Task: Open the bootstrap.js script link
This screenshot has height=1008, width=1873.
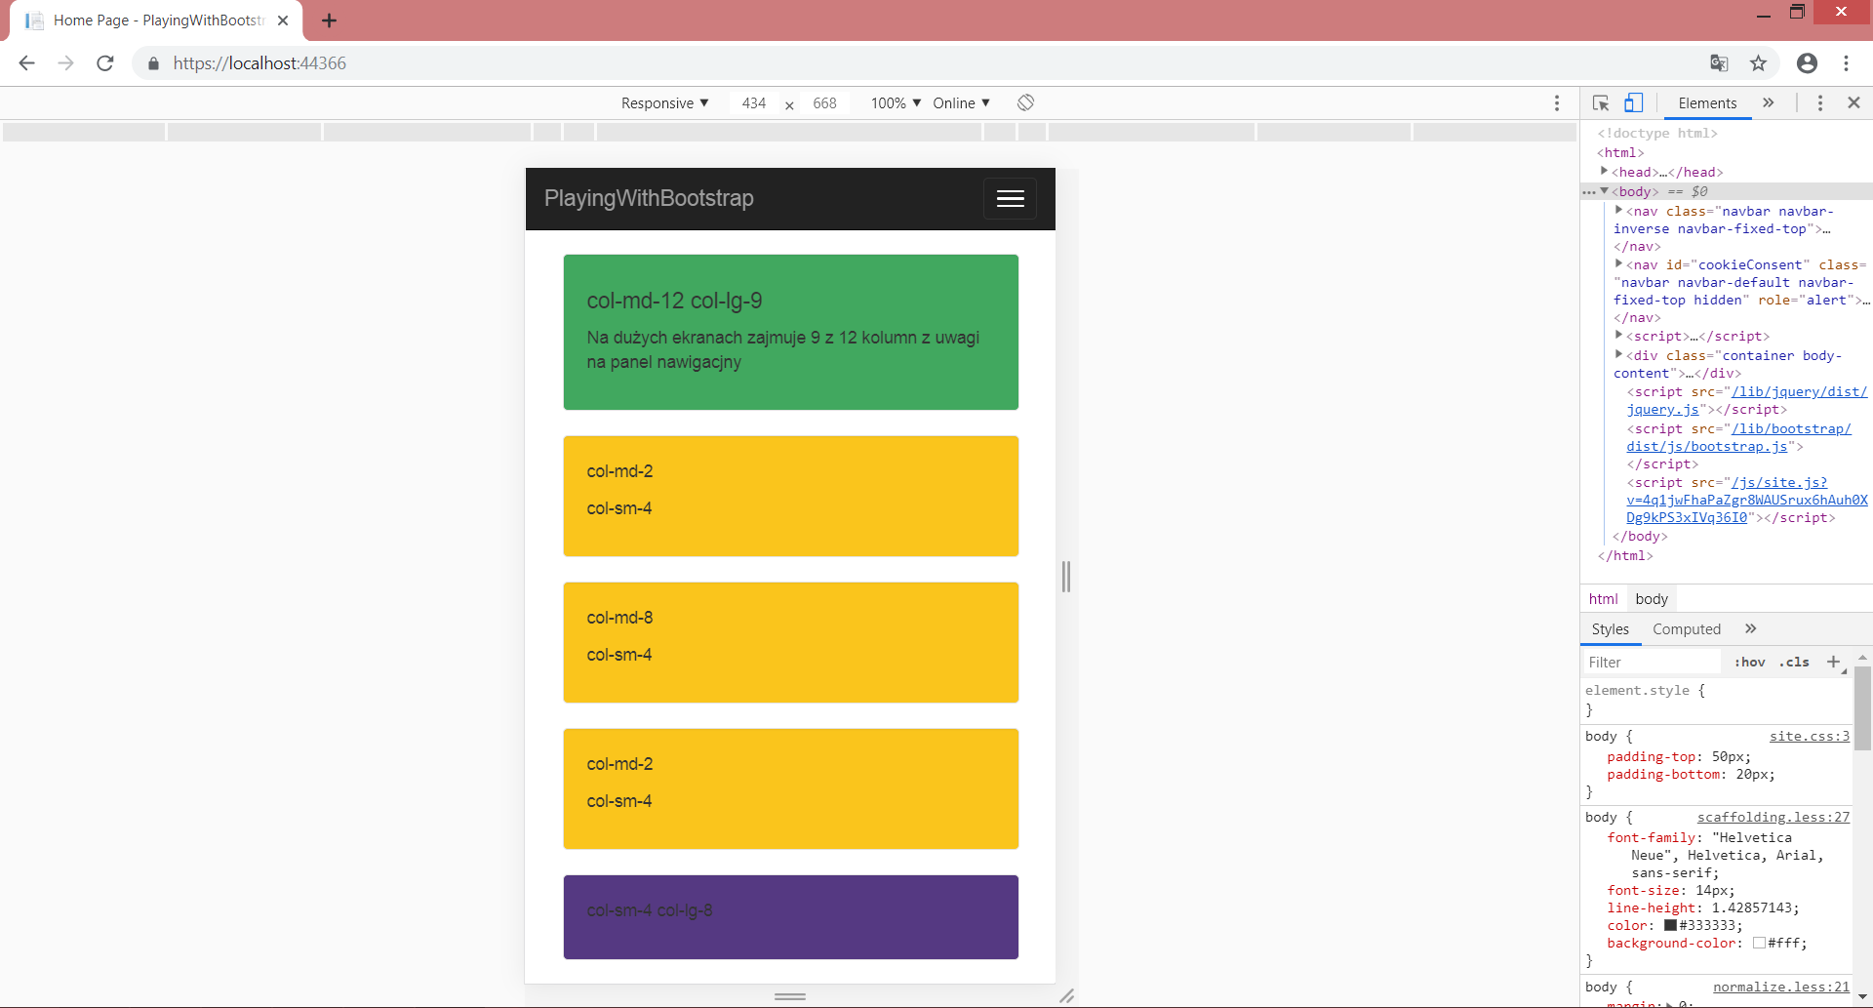Action: (x=1738, y=438)
